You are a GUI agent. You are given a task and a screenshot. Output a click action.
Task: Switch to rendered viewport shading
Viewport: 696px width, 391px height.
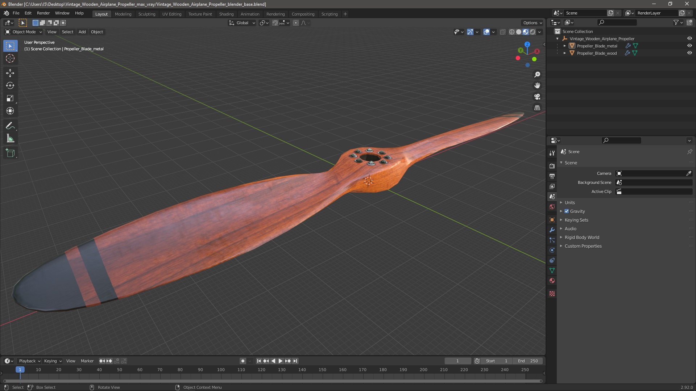click(x=533, y=32)
